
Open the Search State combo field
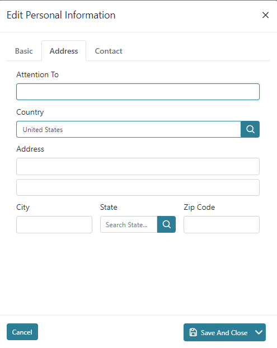(129, 224)
